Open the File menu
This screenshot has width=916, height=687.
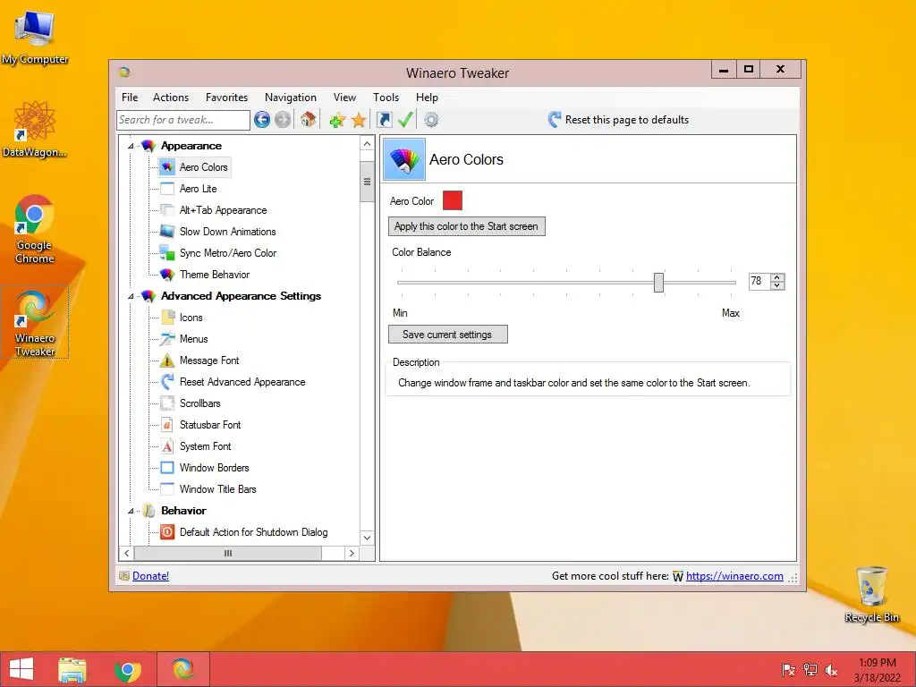pyautogui.click(x=130, y=98)
